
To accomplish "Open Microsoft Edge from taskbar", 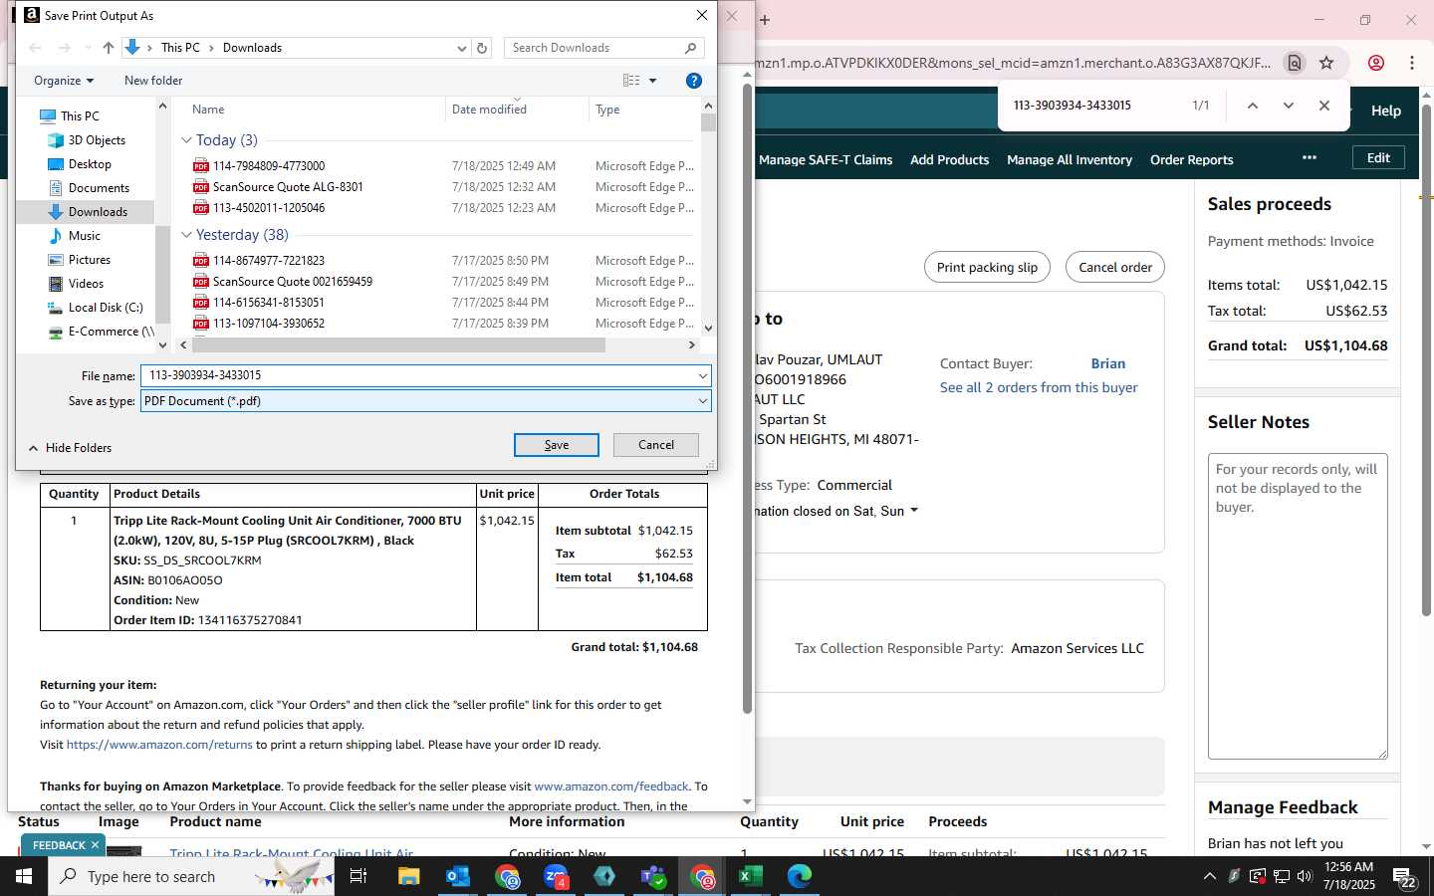I will pyautogui.click(x=800, y=876).
